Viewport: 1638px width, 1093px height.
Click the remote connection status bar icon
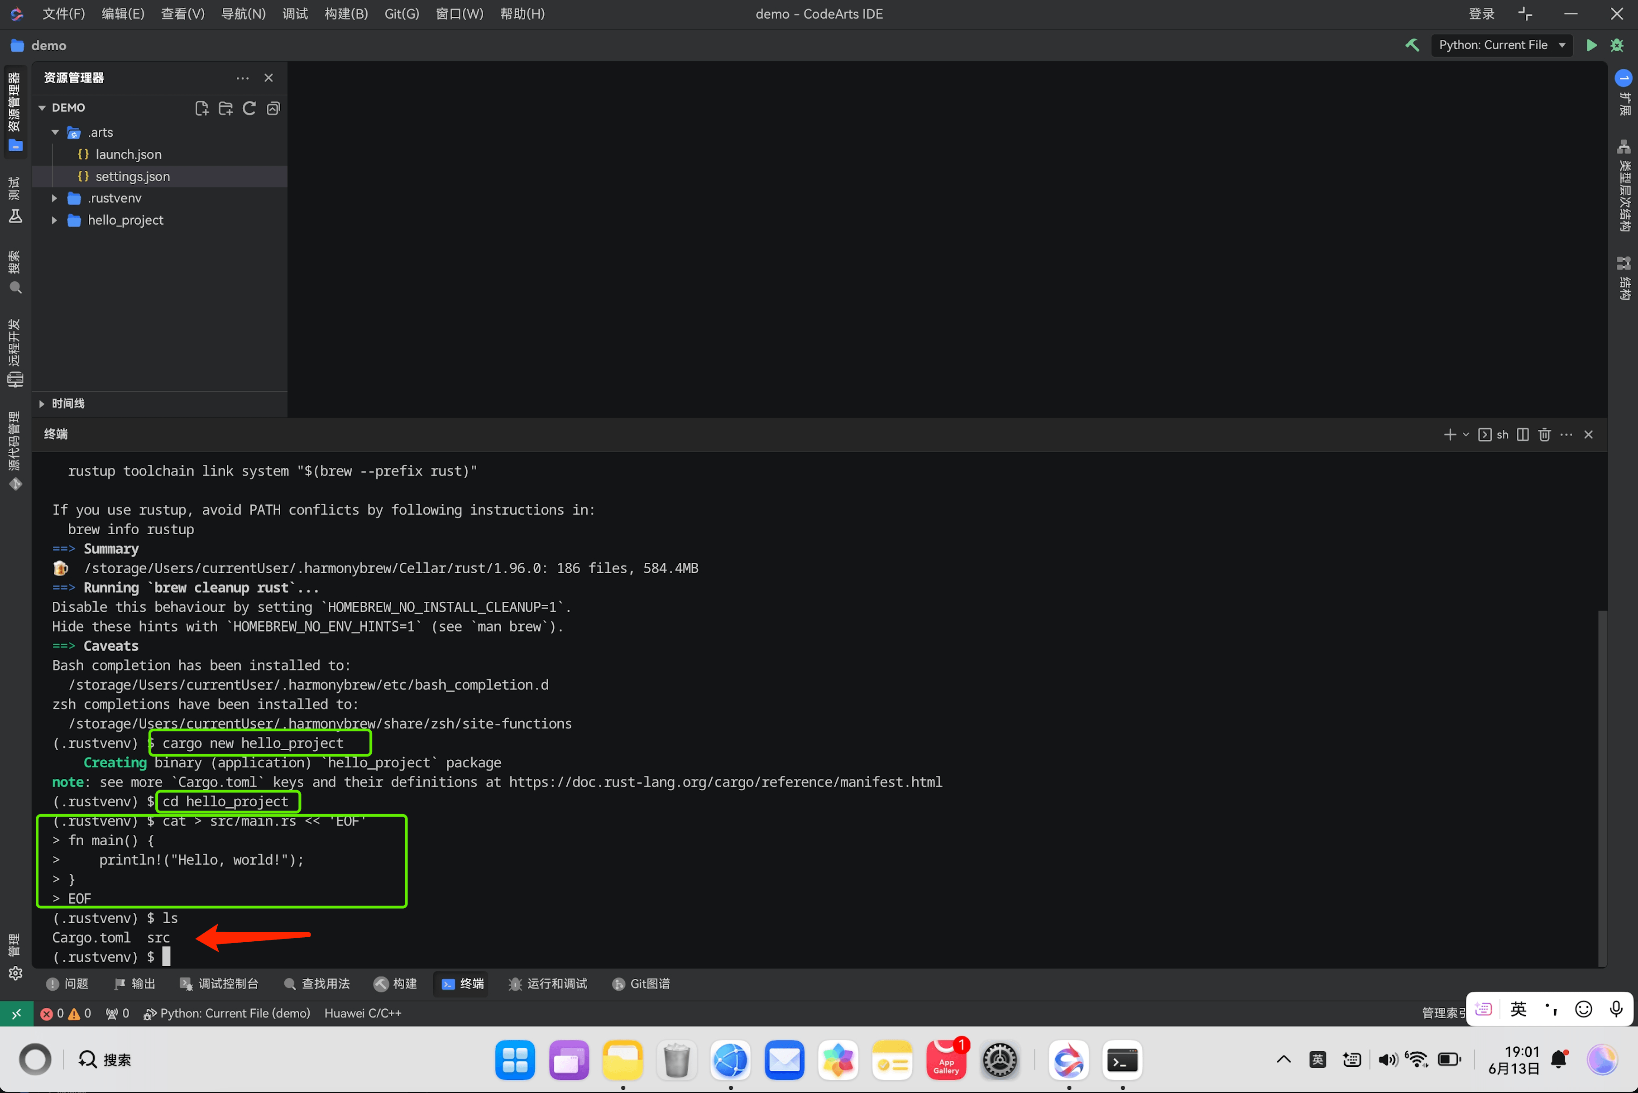click(x=16, y=1013)
